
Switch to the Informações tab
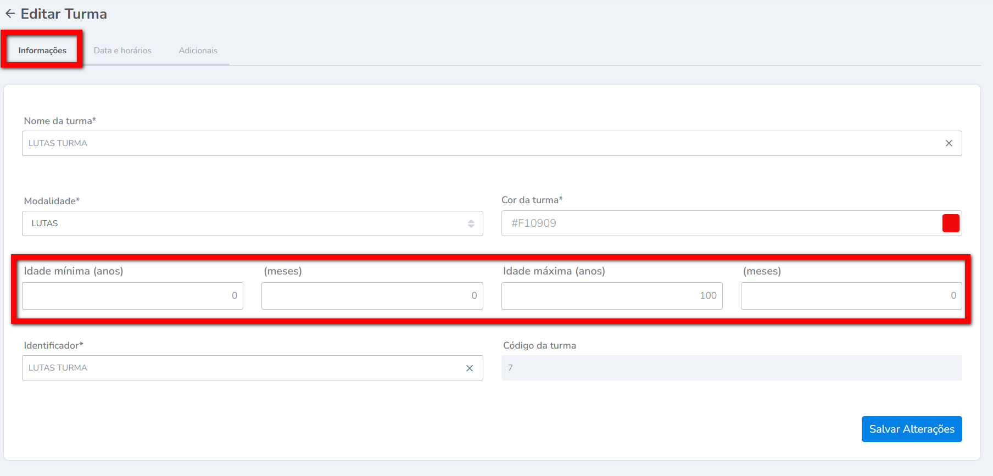tap(42, 51)
